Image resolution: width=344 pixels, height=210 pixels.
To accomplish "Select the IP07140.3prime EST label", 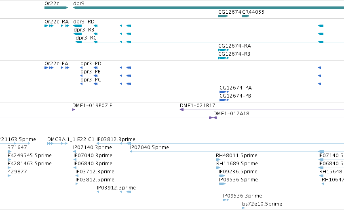I will [x=93, y=148].
